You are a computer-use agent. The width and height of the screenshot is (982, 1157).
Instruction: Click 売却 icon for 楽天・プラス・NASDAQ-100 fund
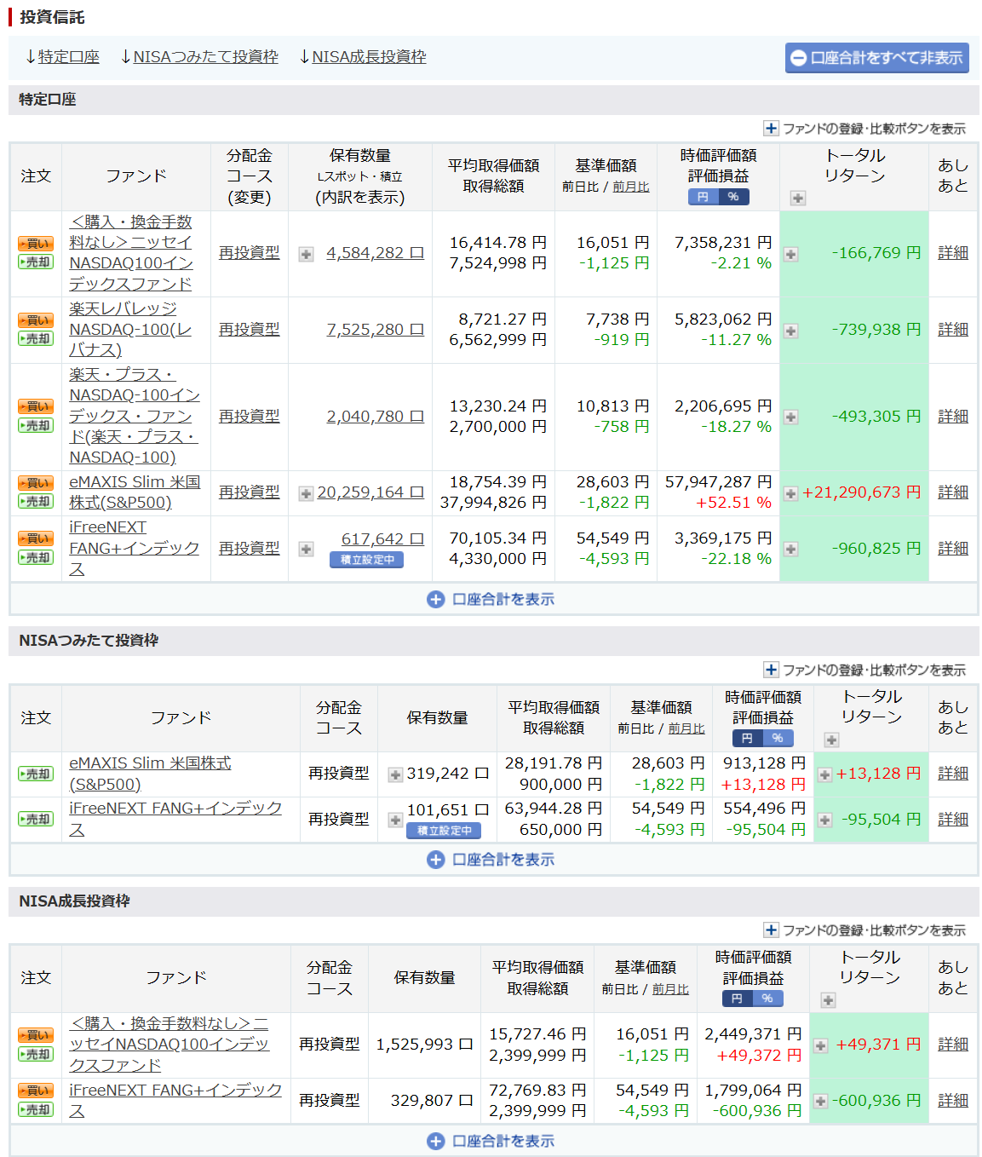click(x=36, y=425)
